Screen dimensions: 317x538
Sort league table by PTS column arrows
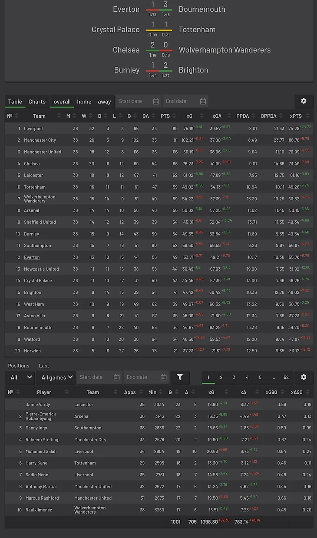[174, 116]
